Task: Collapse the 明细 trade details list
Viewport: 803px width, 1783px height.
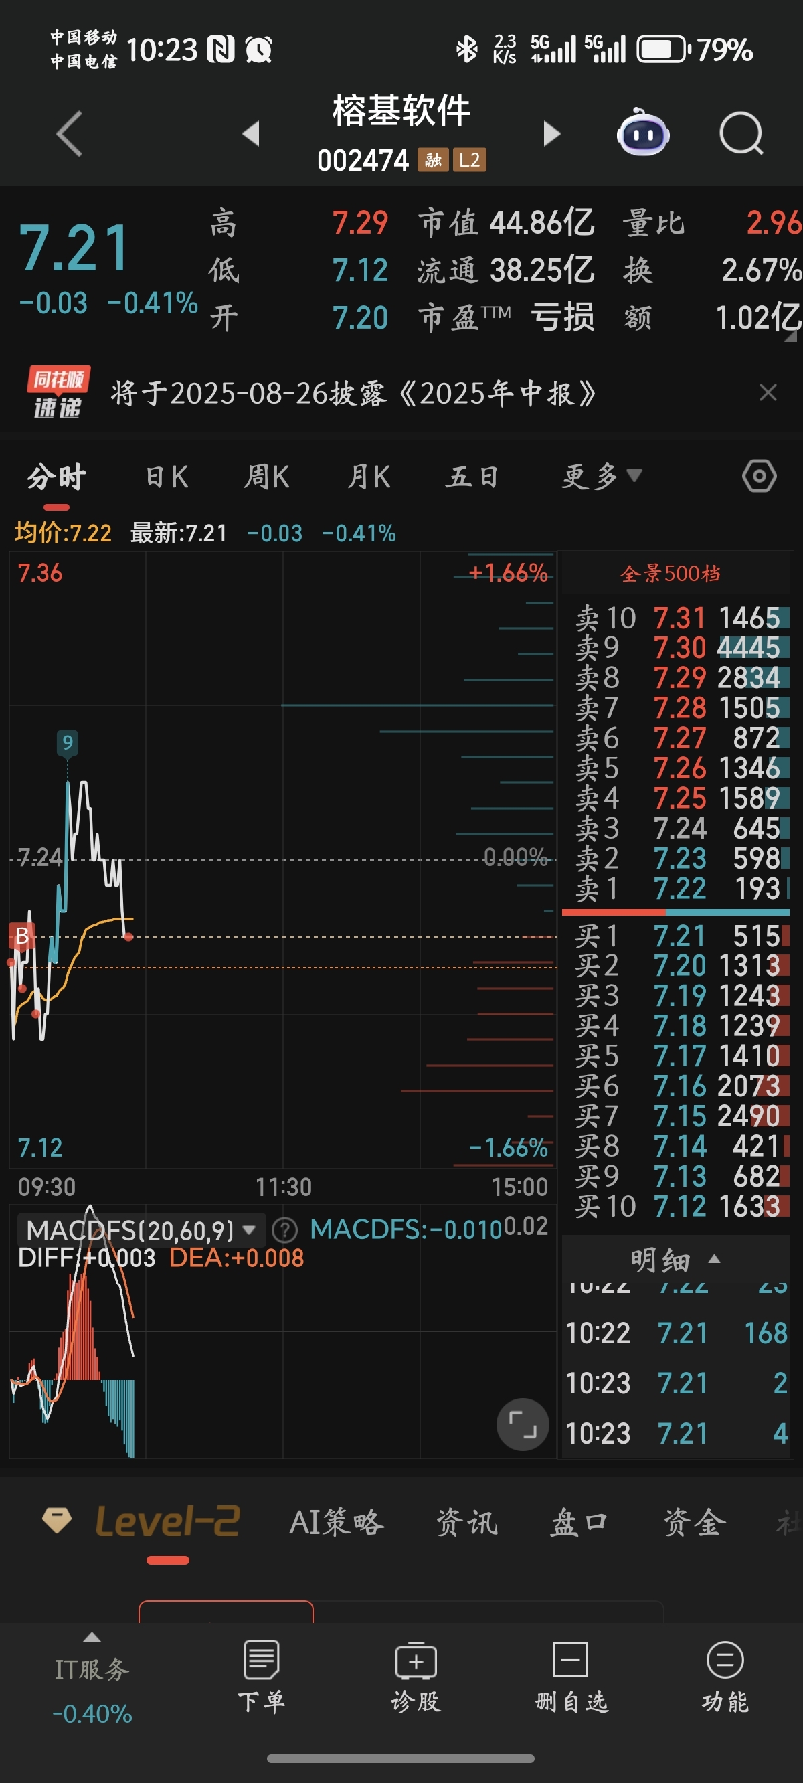Action: (676, 1260)
